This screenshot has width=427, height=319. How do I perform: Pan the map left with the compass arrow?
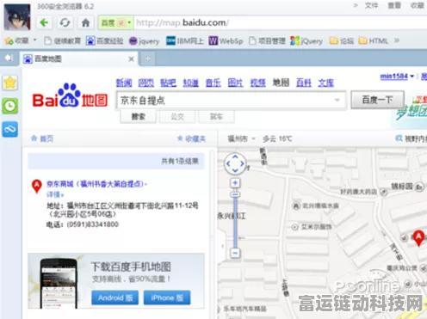pos(228,163)
